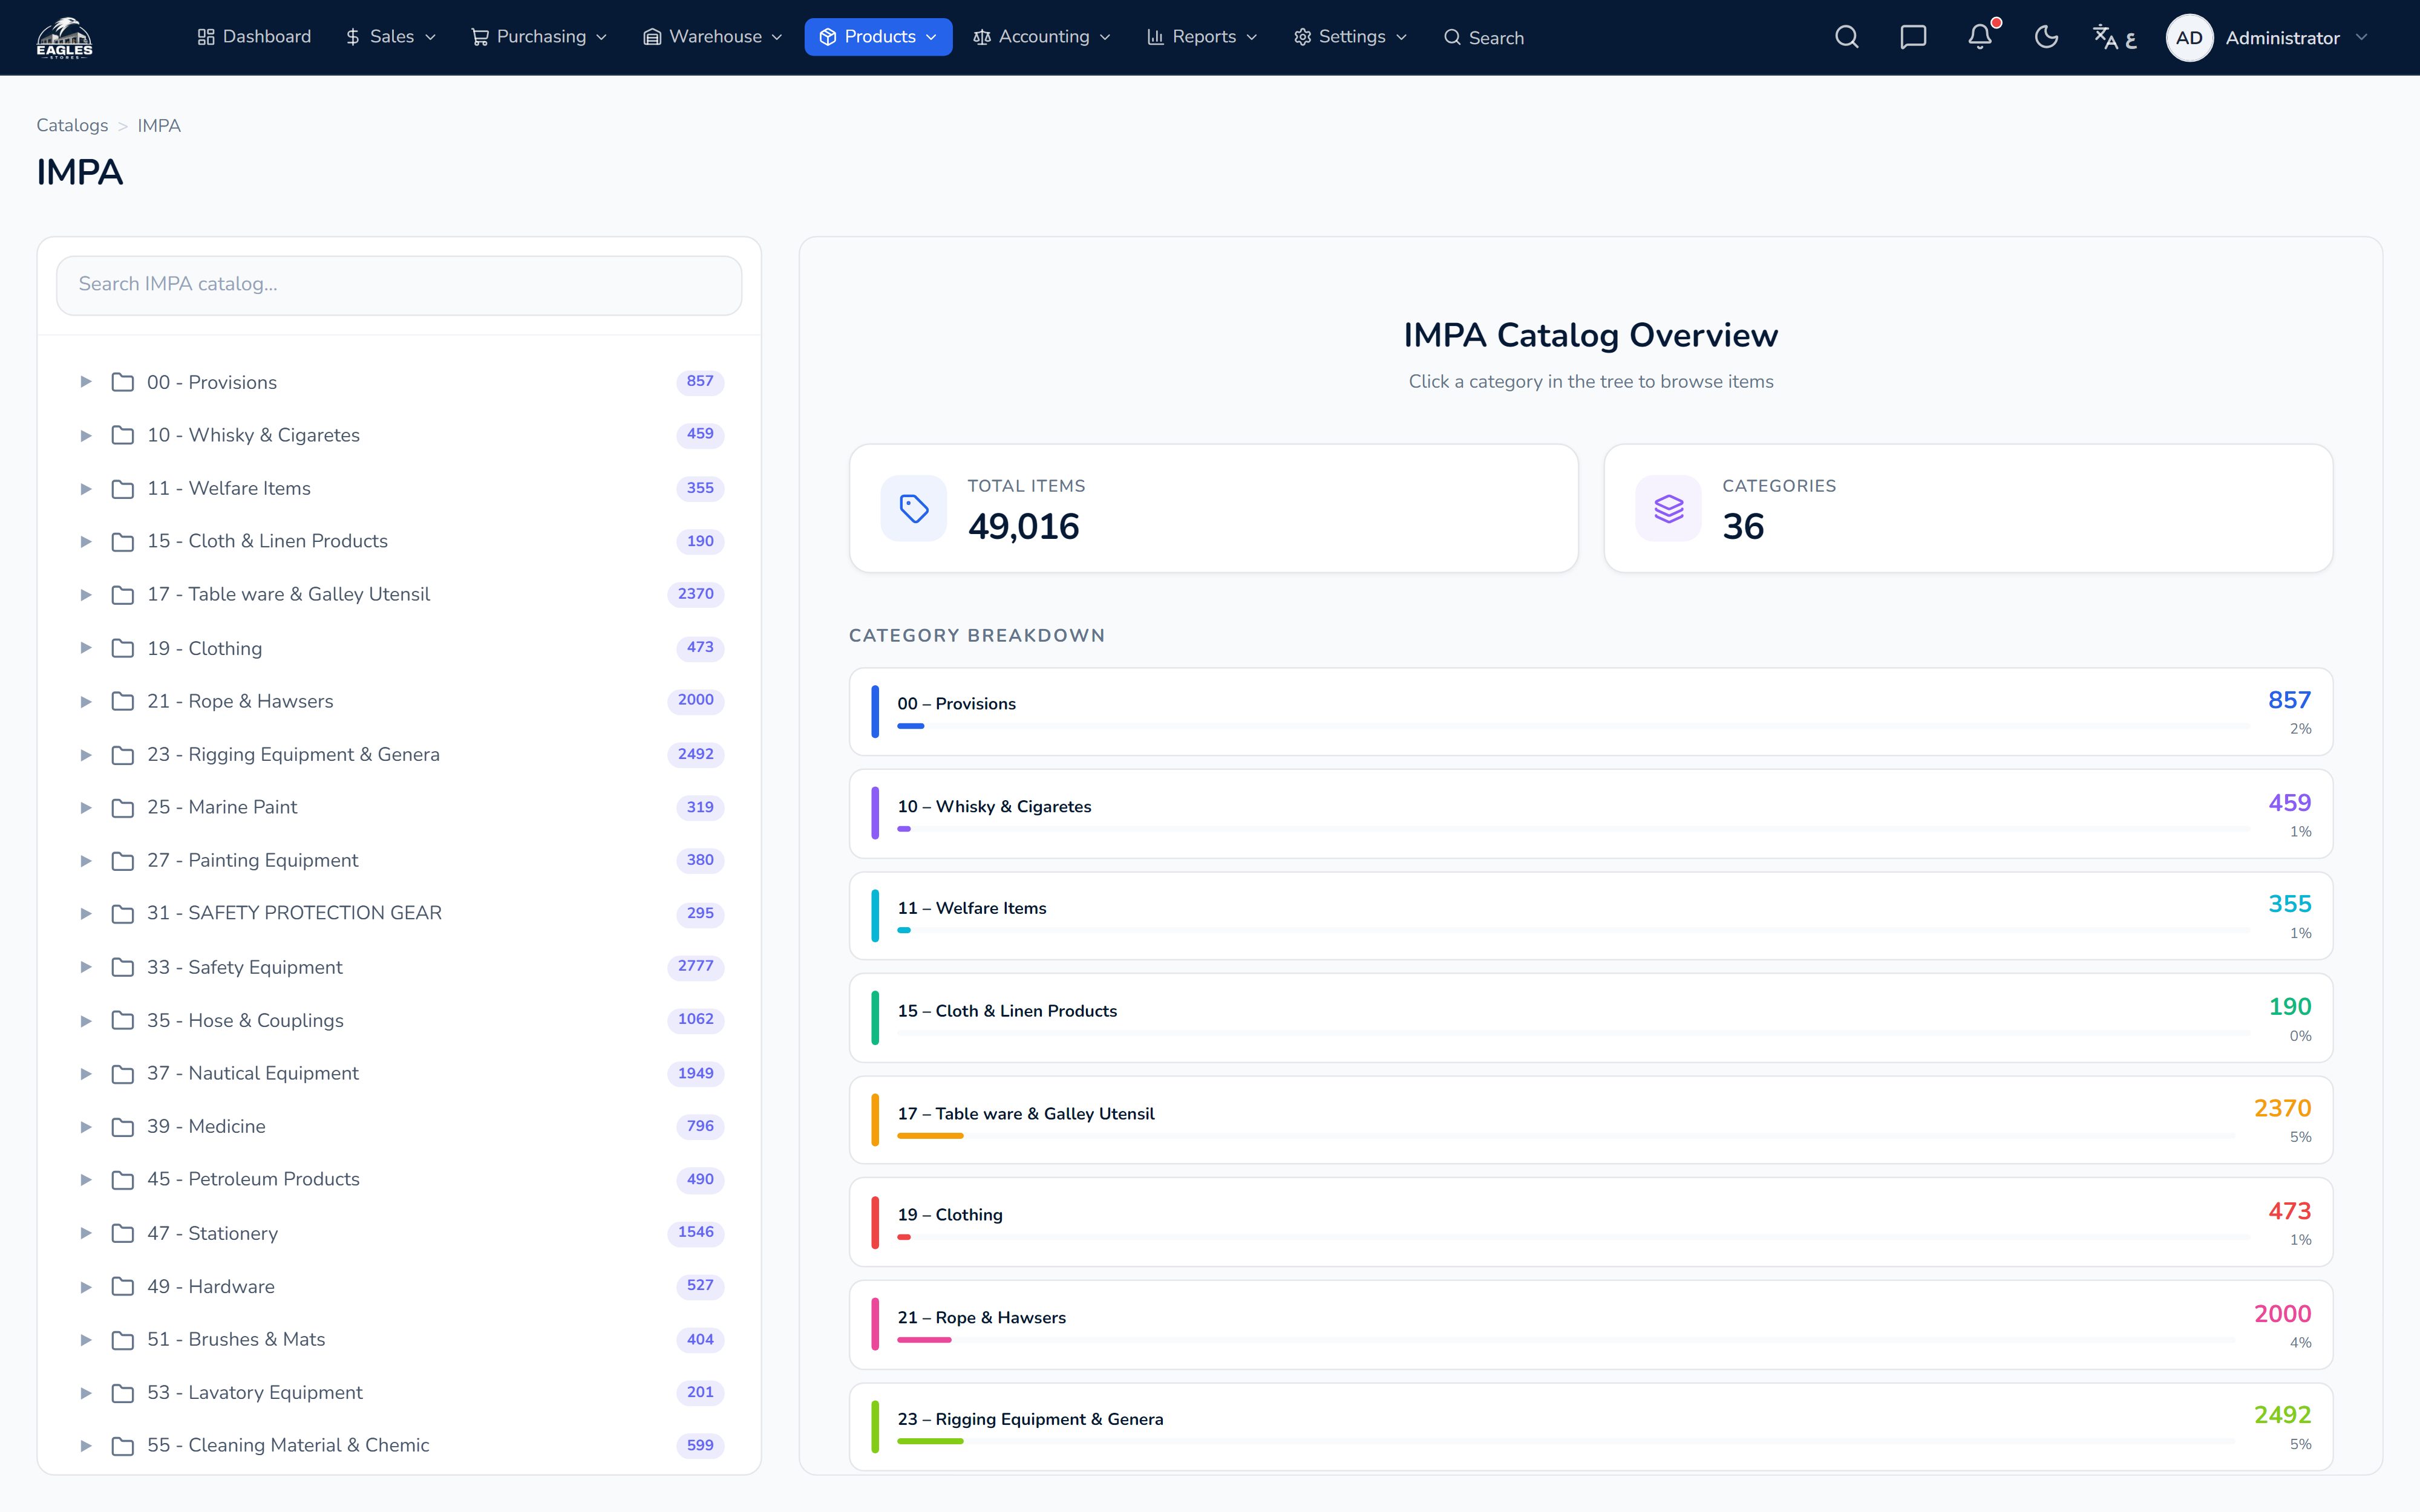Click the Catalogs breadcrumb link
The image size is (2420, 1512).
point(72,125)
